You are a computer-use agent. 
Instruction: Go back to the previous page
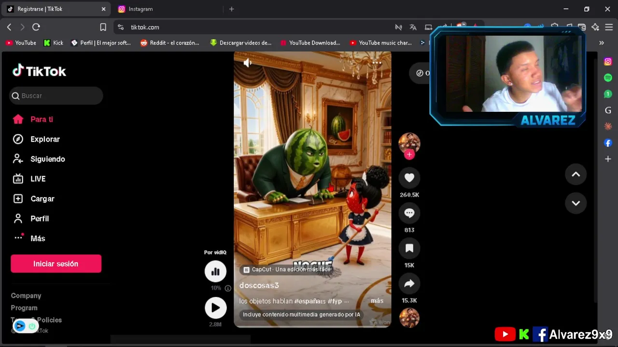point(9,27)
